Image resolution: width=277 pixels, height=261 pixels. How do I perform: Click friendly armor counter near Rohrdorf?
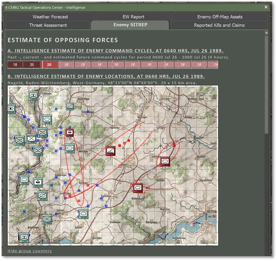pyautogui.click(x=83, y=213)
